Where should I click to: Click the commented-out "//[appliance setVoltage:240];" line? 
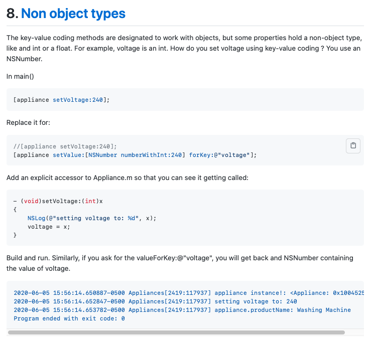(x=65, y=146)
